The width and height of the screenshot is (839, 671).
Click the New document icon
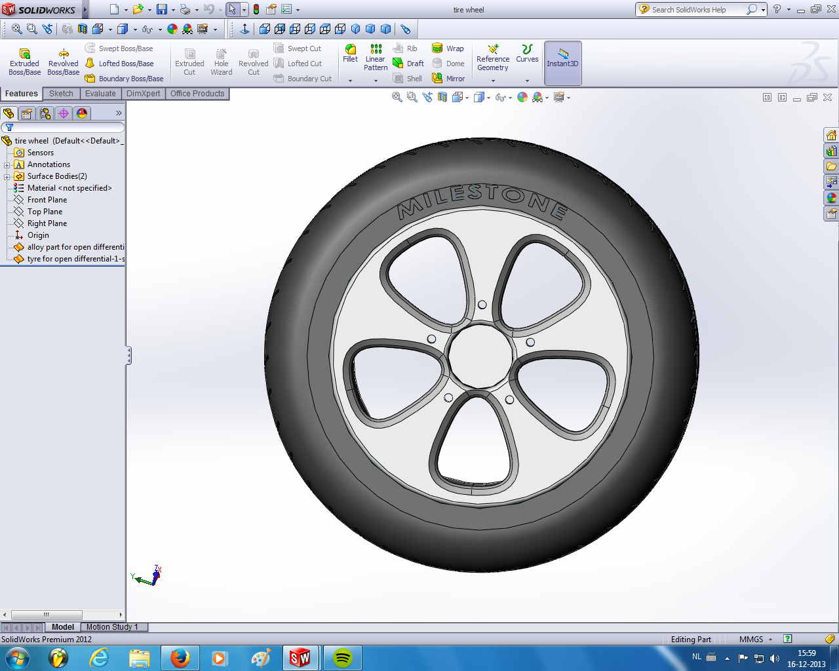114,9
